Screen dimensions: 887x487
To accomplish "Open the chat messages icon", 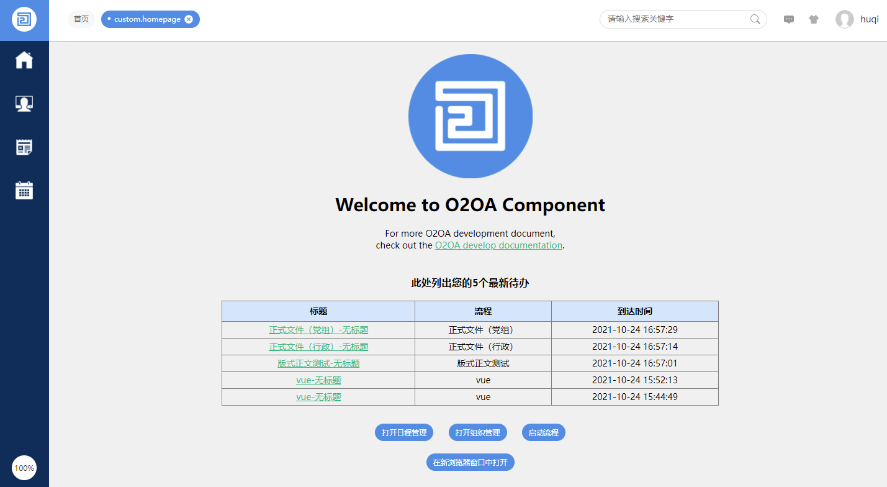I will click(789, 19).
